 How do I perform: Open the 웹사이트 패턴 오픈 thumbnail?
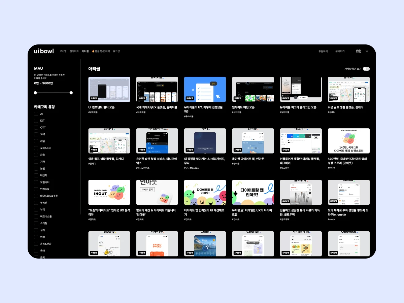click(x=253, y=89)
